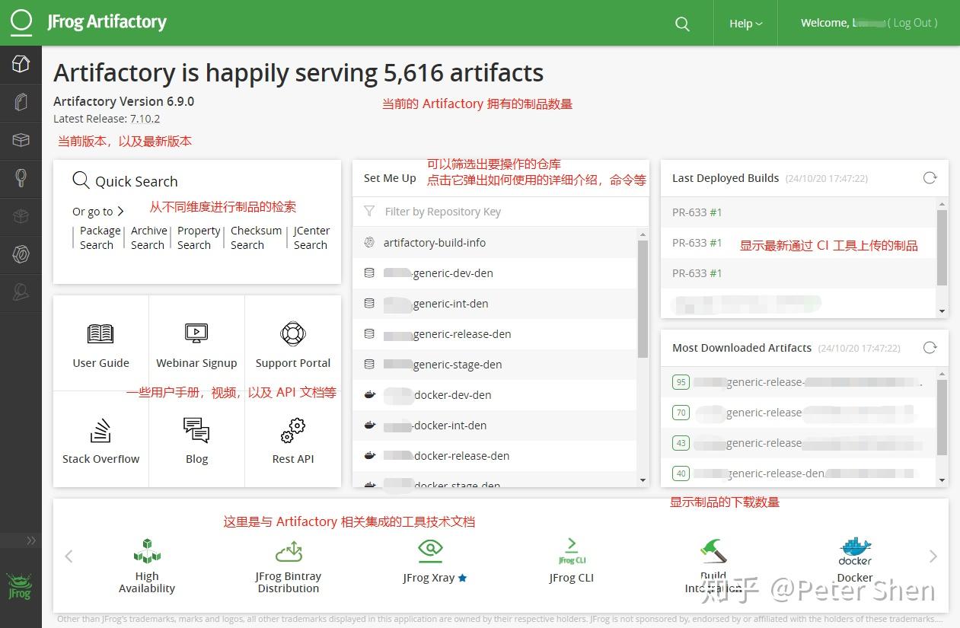
Task: Open the Help dropdown menu
Action: click(x=745, y=23)
